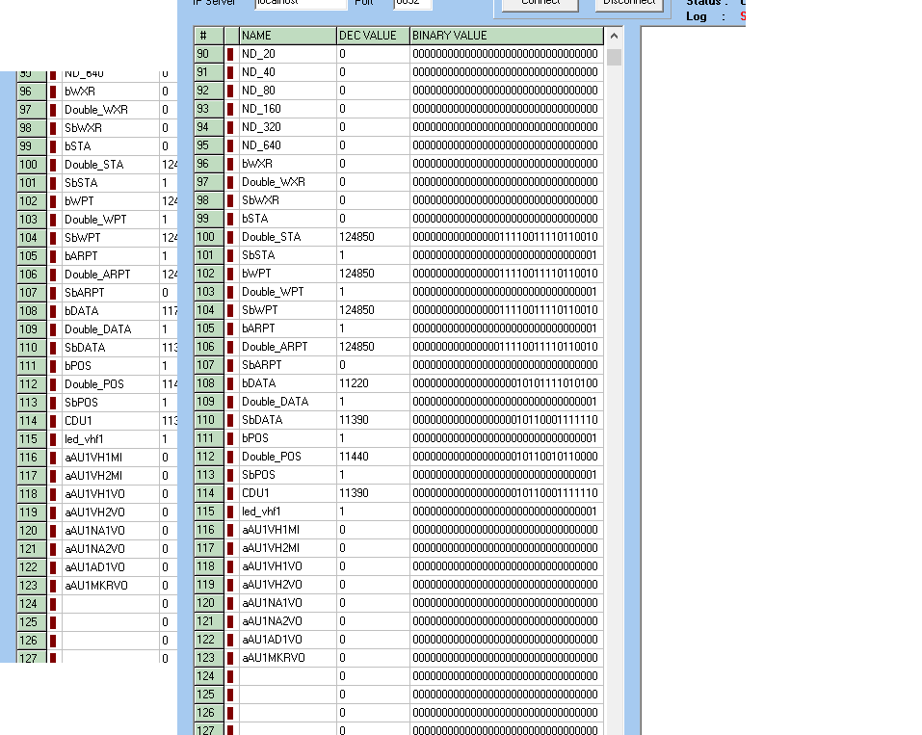Screen dimensions: 922x735
Task: Toggle the indicator next to SbPOS
Action: [x=231, y=475]
